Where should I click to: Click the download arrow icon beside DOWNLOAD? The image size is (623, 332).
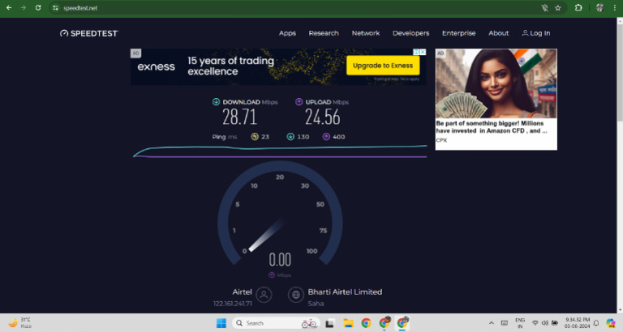(x=216, y=102)
